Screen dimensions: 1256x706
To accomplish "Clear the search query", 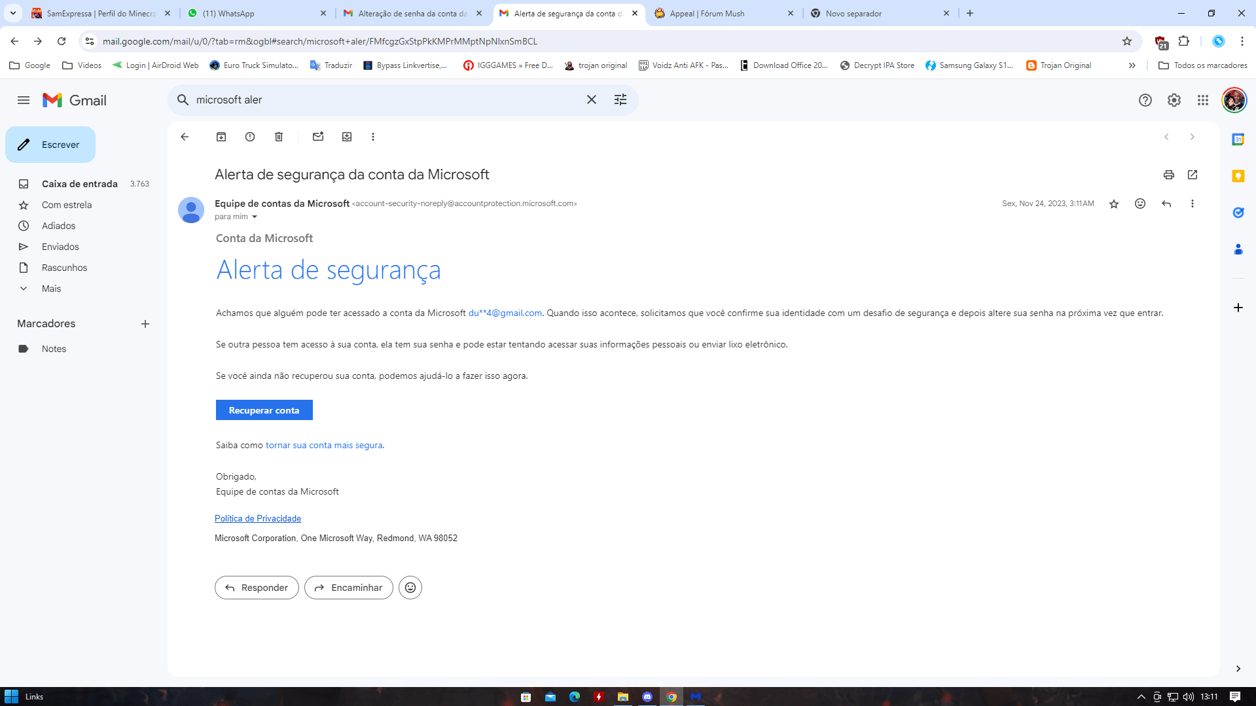I will click(x=592, y=100).
